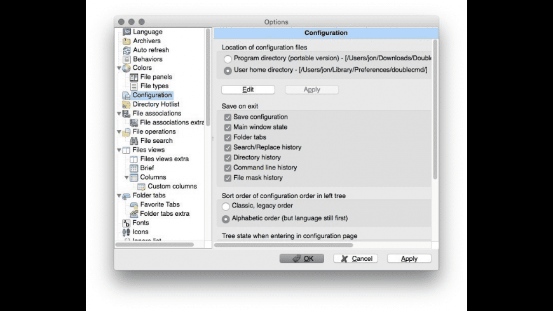Click the Custom columns icon
Viewport: 553px width, 311px height.
point(141,187)
